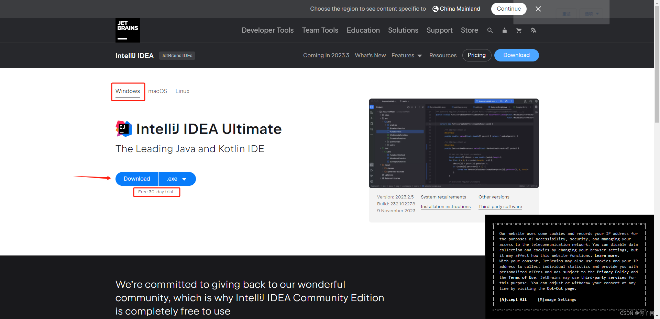Open the What's New page
Viewport: 660px width, 319px height.
tap(370, 55)
